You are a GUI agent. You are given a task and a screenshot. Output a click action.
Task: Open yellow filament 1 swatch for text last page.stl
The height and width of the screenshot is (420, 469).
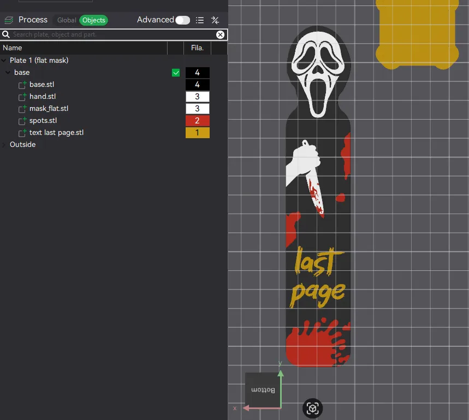(x=198, y=133)
